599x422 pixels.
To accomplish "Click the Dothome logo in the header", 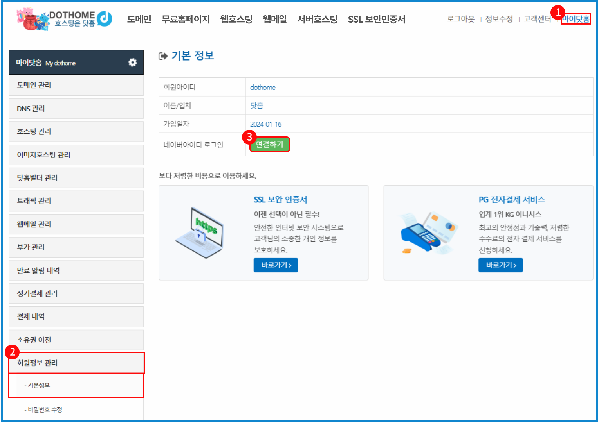I will coord(65,19).
